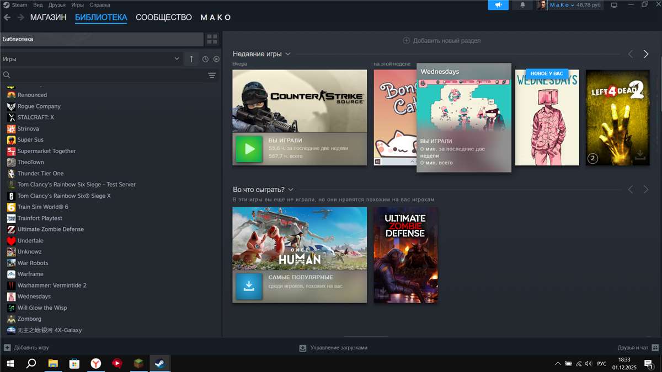Open the Друзья menu in the menu bar

(57, 4)
